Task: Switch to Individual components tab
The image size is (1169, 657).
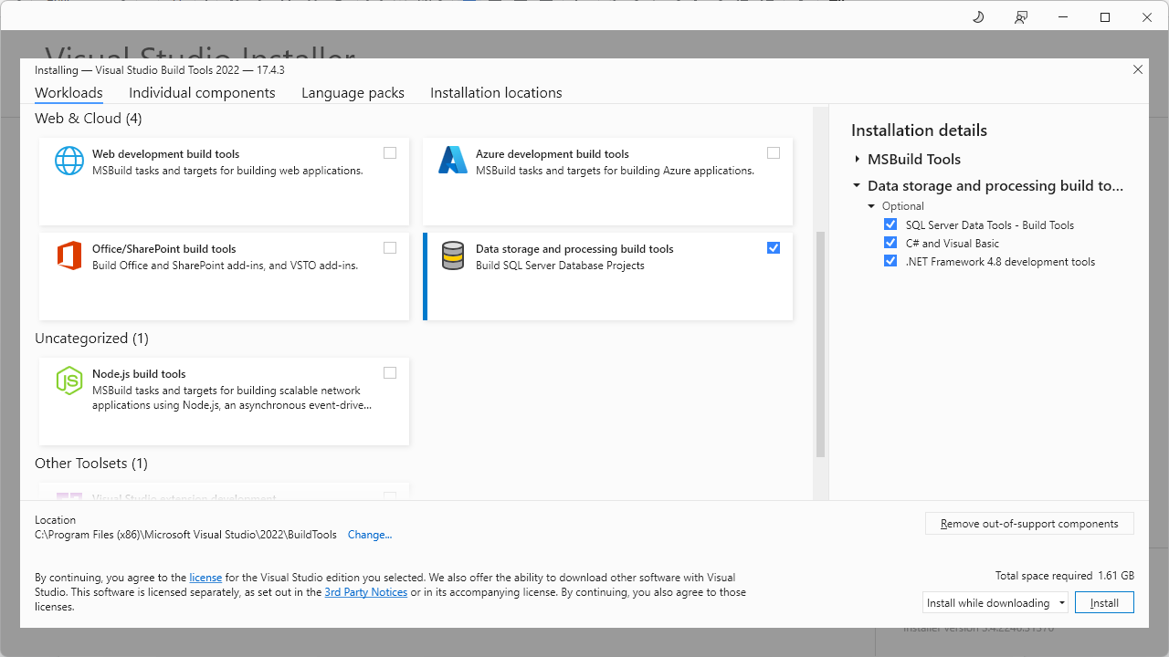Action: click(x=202, y=93)
